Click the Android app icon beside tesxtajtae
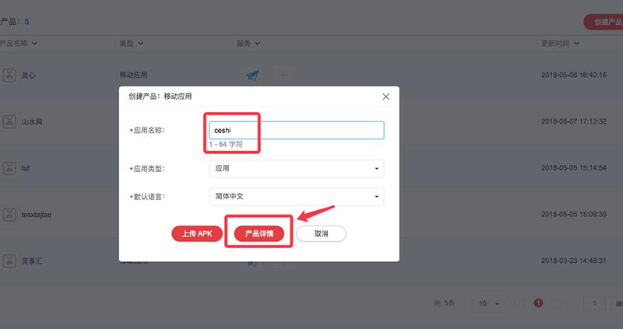 click(x=9, y=213)
